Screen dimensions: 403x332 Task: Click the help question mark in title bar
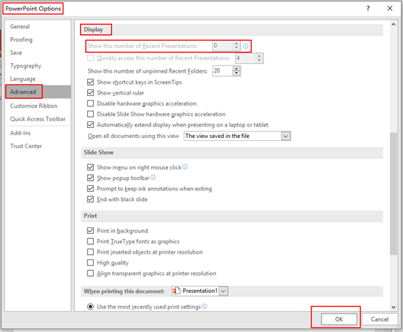[x=368, y=9]
